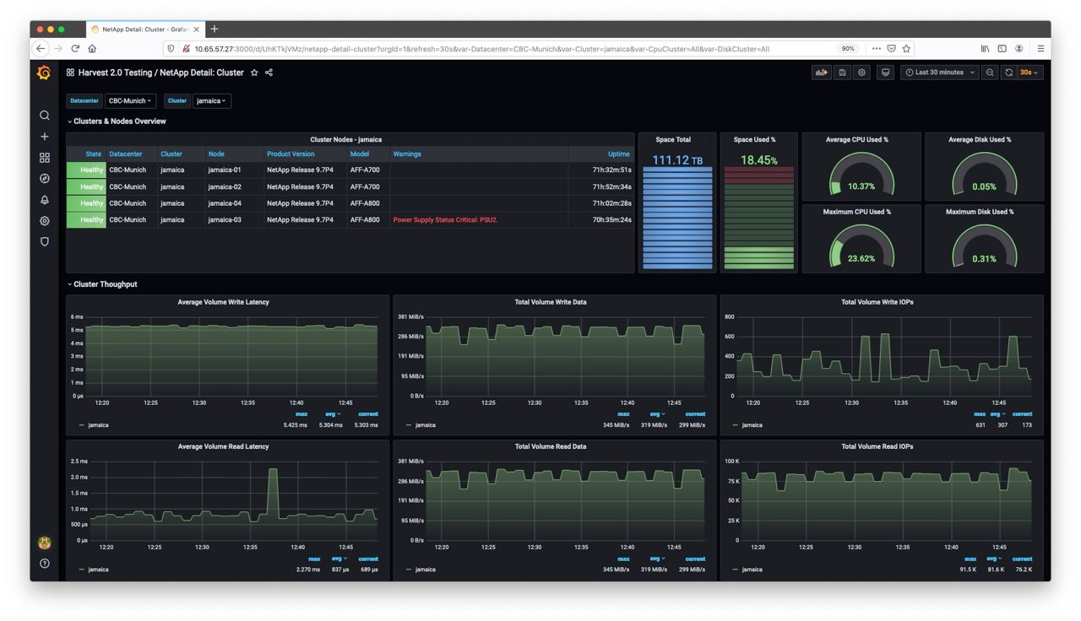Click the Power Supply Status Critical warning
The width and height of the screenshot is (1081, 621).
pos(445,220)
